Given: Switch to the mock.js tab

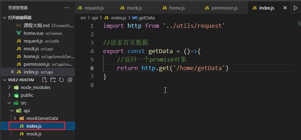Looking at the screenshot, I should click(x=137, y=8).
